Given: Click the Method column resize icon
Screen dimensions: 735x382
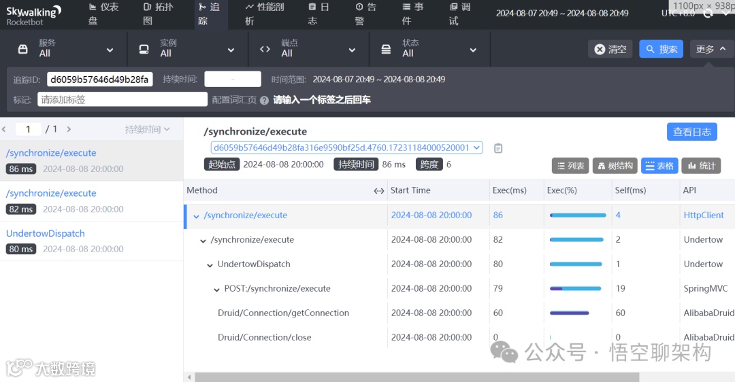Looking at the screenshot, I should click(379, 190).
